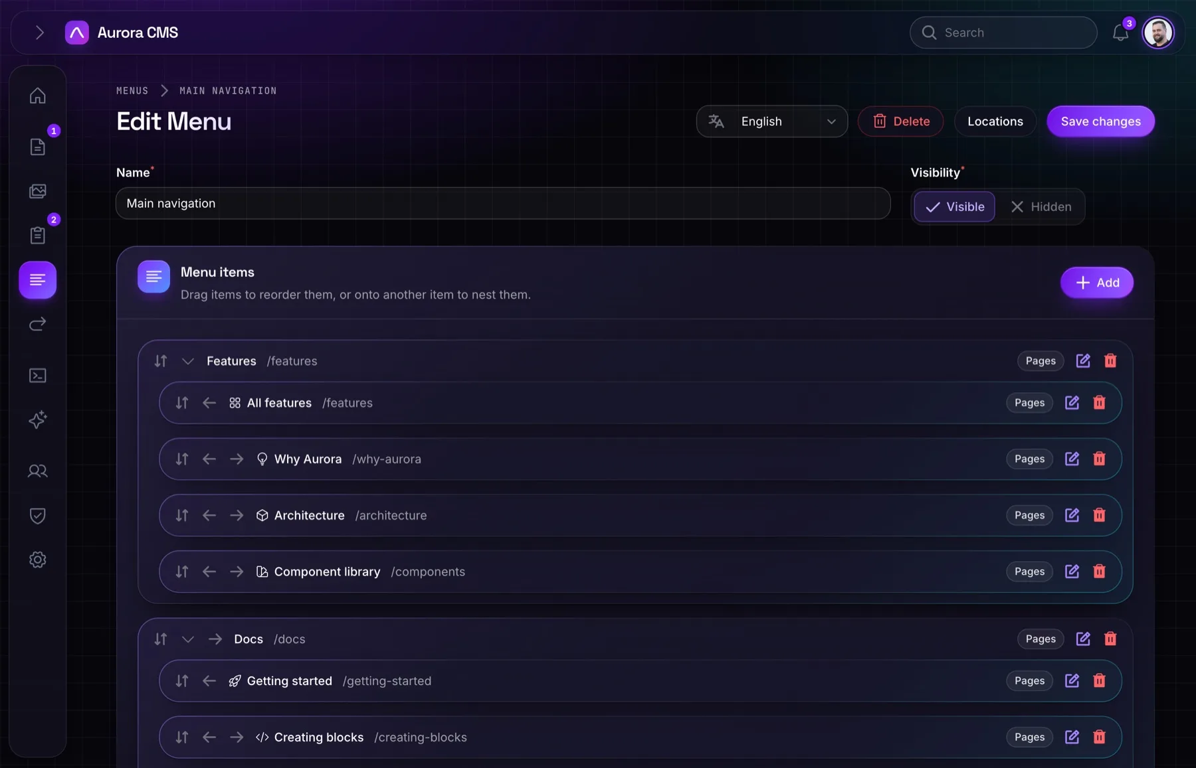Indent Docs with right arrow
1196x768 pixels.
215,639
